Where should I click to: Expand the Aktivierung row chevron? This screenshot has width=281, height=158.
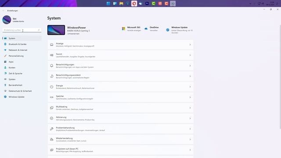190,118
